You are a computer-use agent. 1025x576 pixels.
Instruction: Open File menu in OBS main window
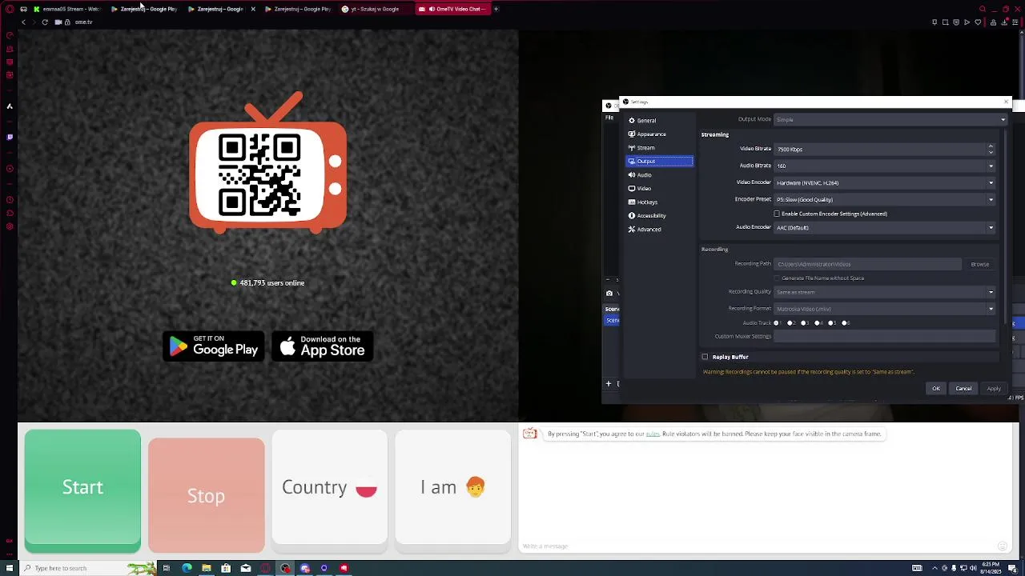(609, 118)
